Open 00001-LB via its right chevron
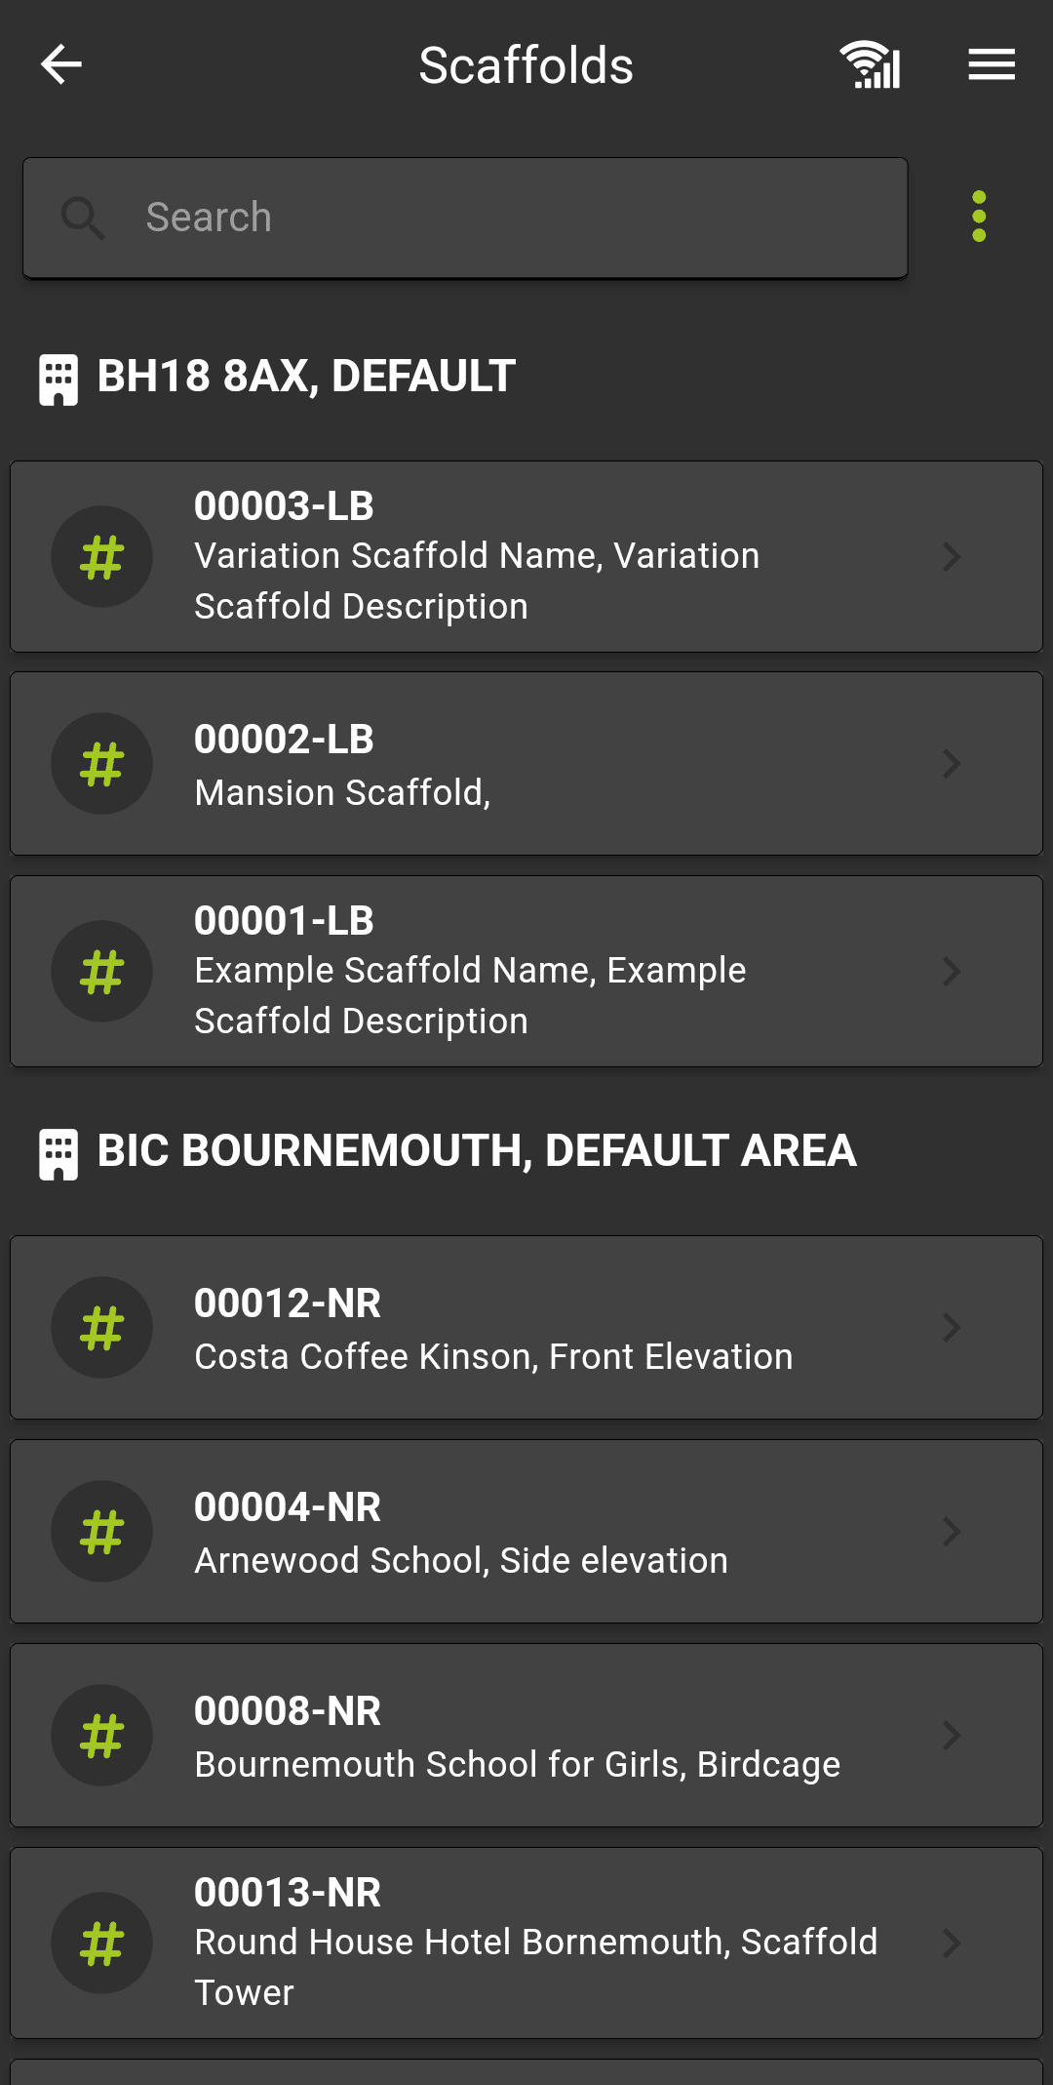The height and width of the screenshot is (2085, 1053). (x=952, y=972)
